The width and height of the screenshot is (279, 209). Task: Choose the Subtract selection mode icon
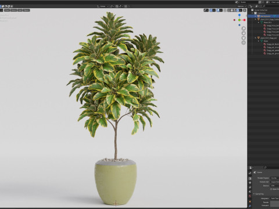coord(6,6)
